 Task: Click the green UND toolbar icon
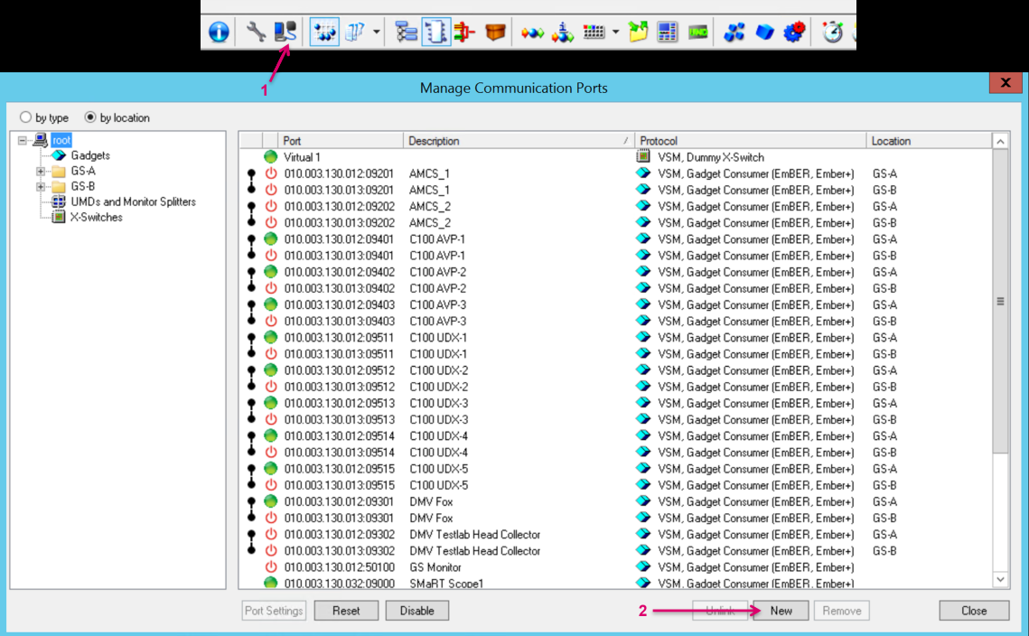(697, 33)
